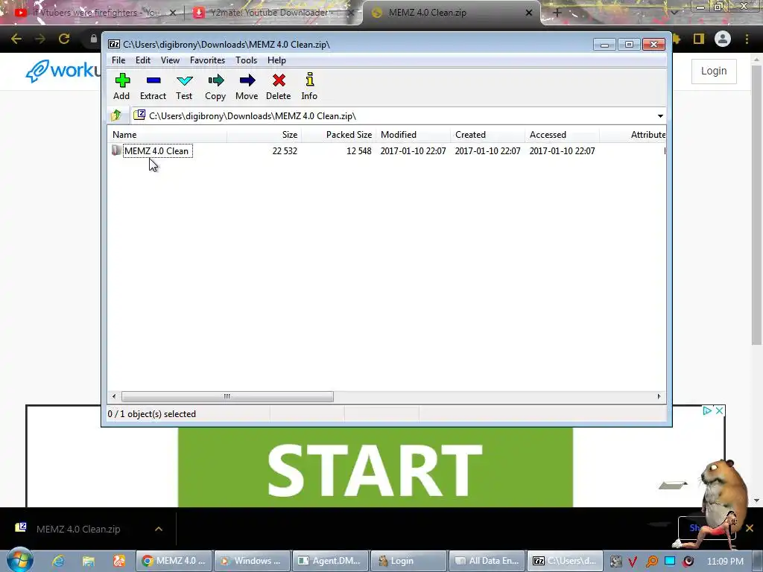Switch to the Windows media player taskbar button
The width and height of the screenshot is (763, 572).
tap(252, 561)
